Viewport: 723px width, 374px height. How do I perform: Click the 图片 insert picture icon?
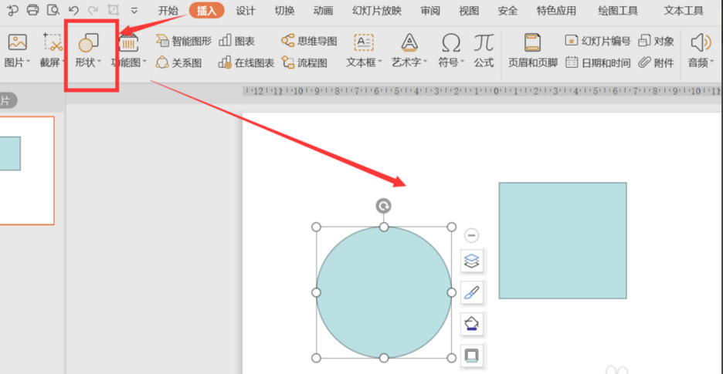(x=17, y=42)
